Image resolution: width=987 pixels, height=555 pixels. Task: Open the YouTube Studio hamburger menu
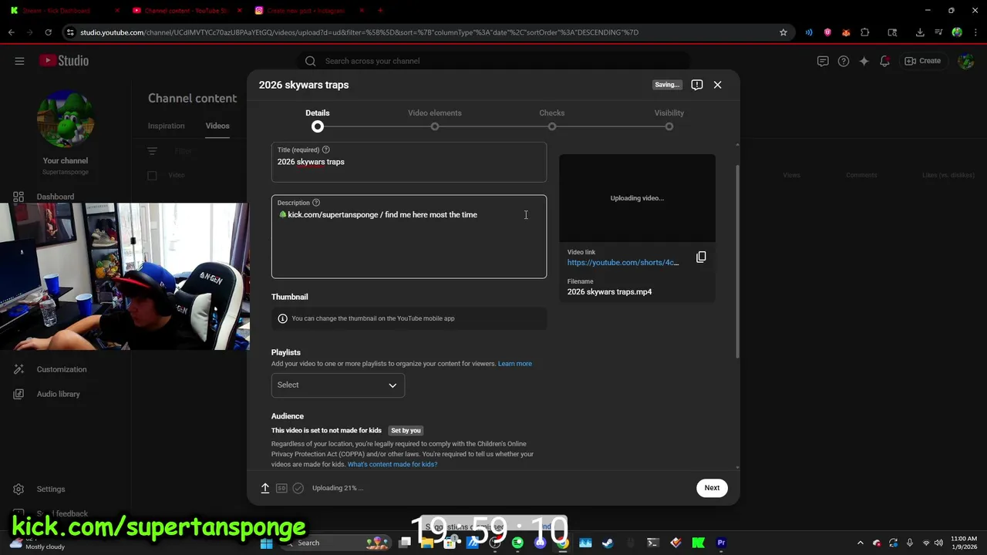pos(19,61)
